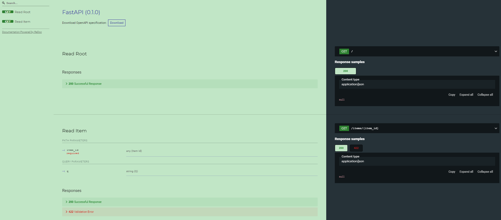Expand the GET / endpoint chevron

496,51
